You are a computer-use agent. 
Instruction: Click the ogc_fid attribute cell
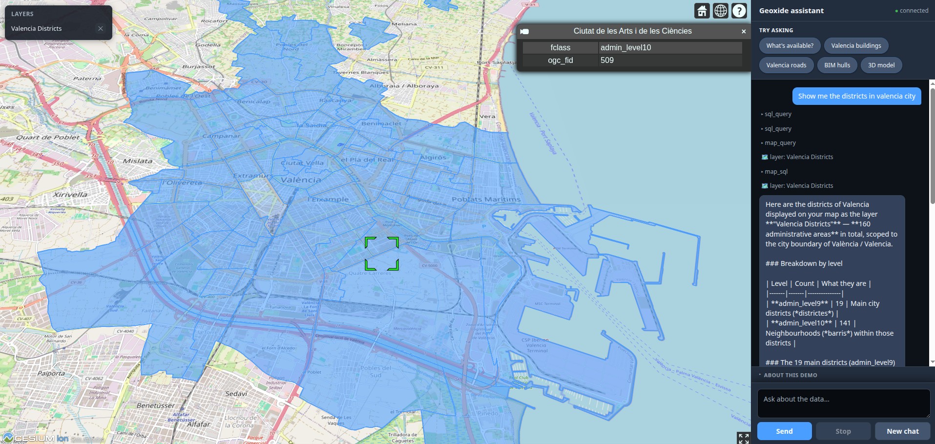pyautogui.click(x=560, y=60)
